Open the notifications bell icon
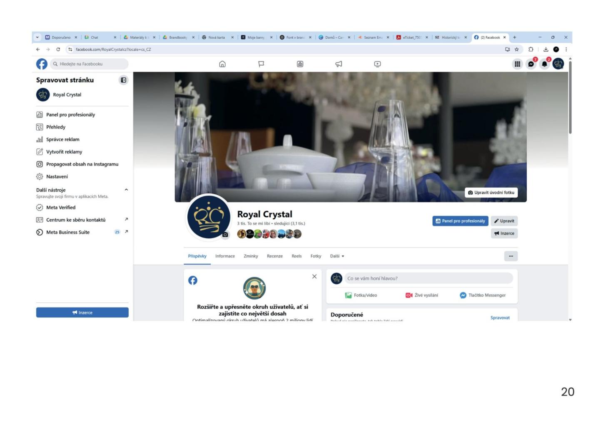Image resolution: width=603 pixels, height=426 pixels. 544,64
